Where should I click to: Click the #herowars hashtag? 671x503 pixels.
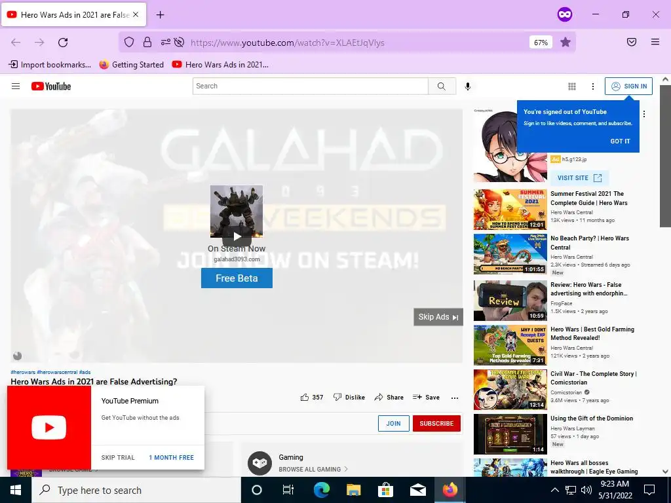pos(23,372)
